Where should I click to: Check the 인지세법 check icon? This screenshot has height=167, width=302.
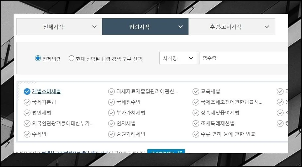pos(111,123)
